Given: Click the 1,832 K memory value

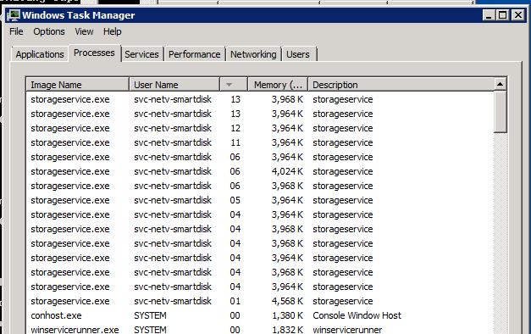Looking at the screenshot, I should click(287, 330).
